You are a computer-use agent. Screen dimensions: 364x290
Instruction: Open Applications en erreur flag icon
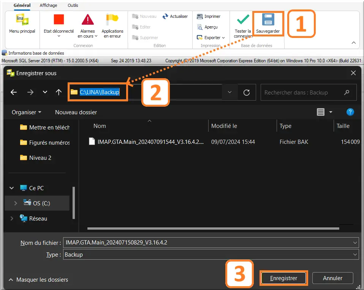click(x=112, y=19)
